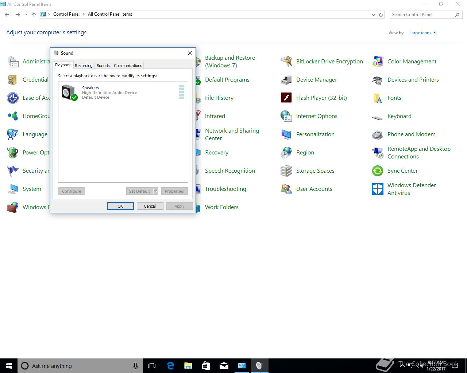Viewport: 467px width, 373px height.
Task: Open the Recovery link
Action: coord(217,153)
